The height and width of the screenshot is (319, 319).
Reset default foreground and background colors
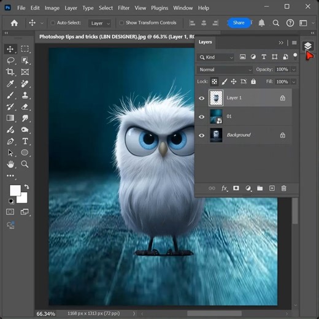tap(11, 201)
